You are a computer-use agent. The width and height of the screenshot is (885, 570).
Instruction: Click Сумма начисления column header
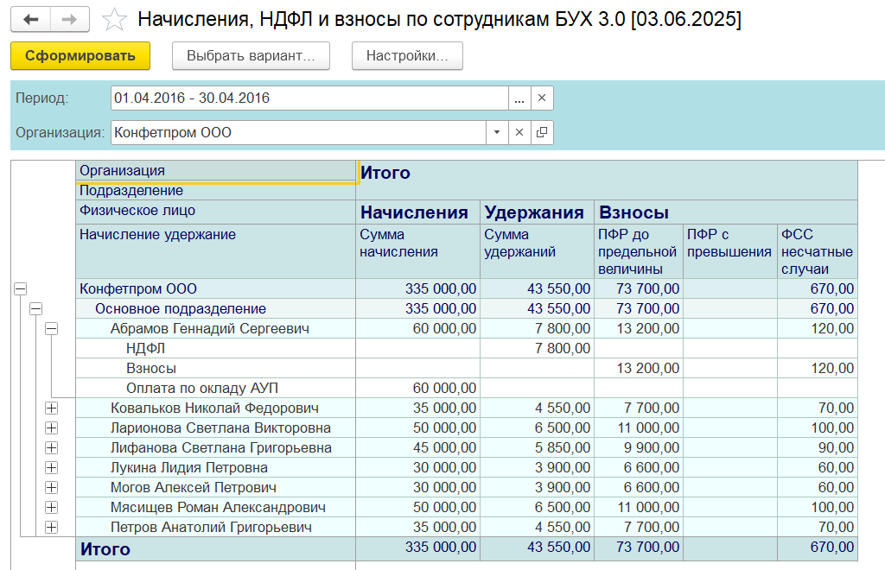point(417,251)
